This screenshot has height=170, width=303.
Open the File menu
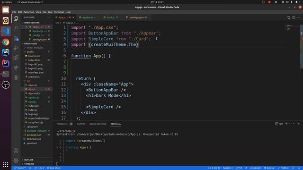coord(14,12)
